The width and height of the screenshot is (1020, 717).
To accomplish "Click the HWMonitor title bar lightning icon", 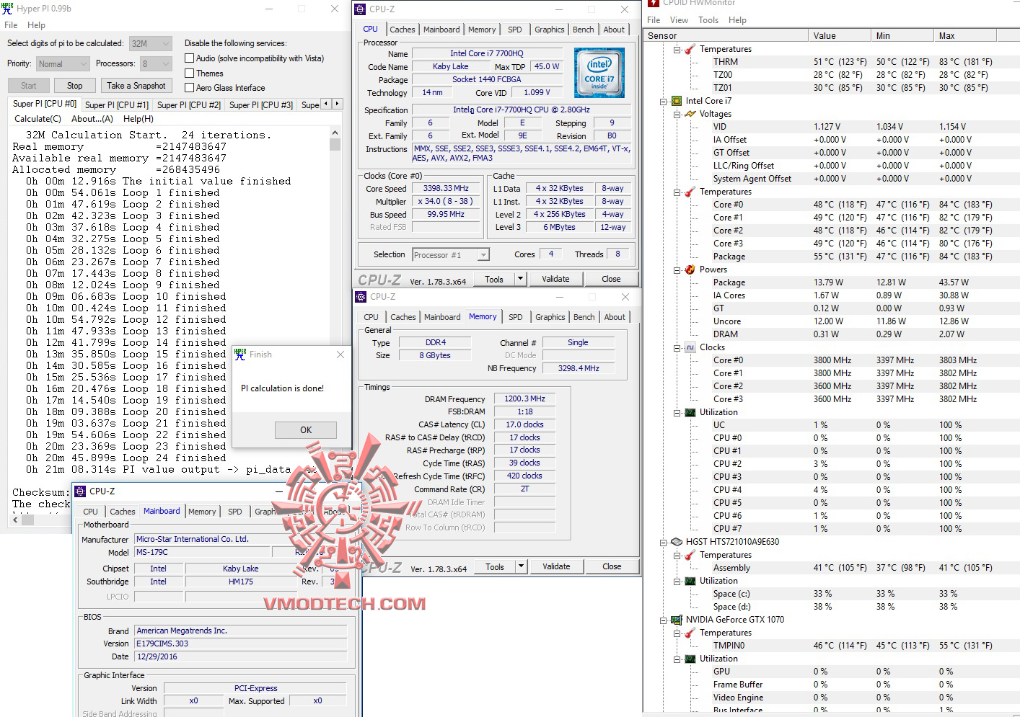I will coord(654,4).
